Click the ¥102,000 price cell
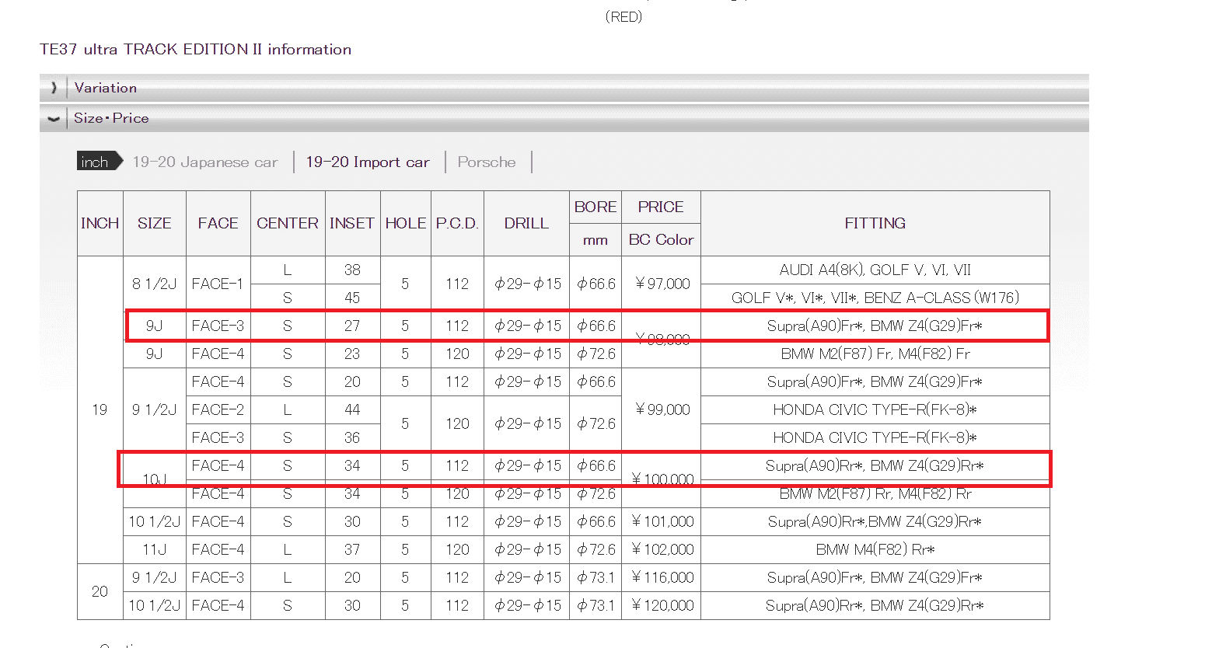The image size is (1205, 648). coord(661,549)
